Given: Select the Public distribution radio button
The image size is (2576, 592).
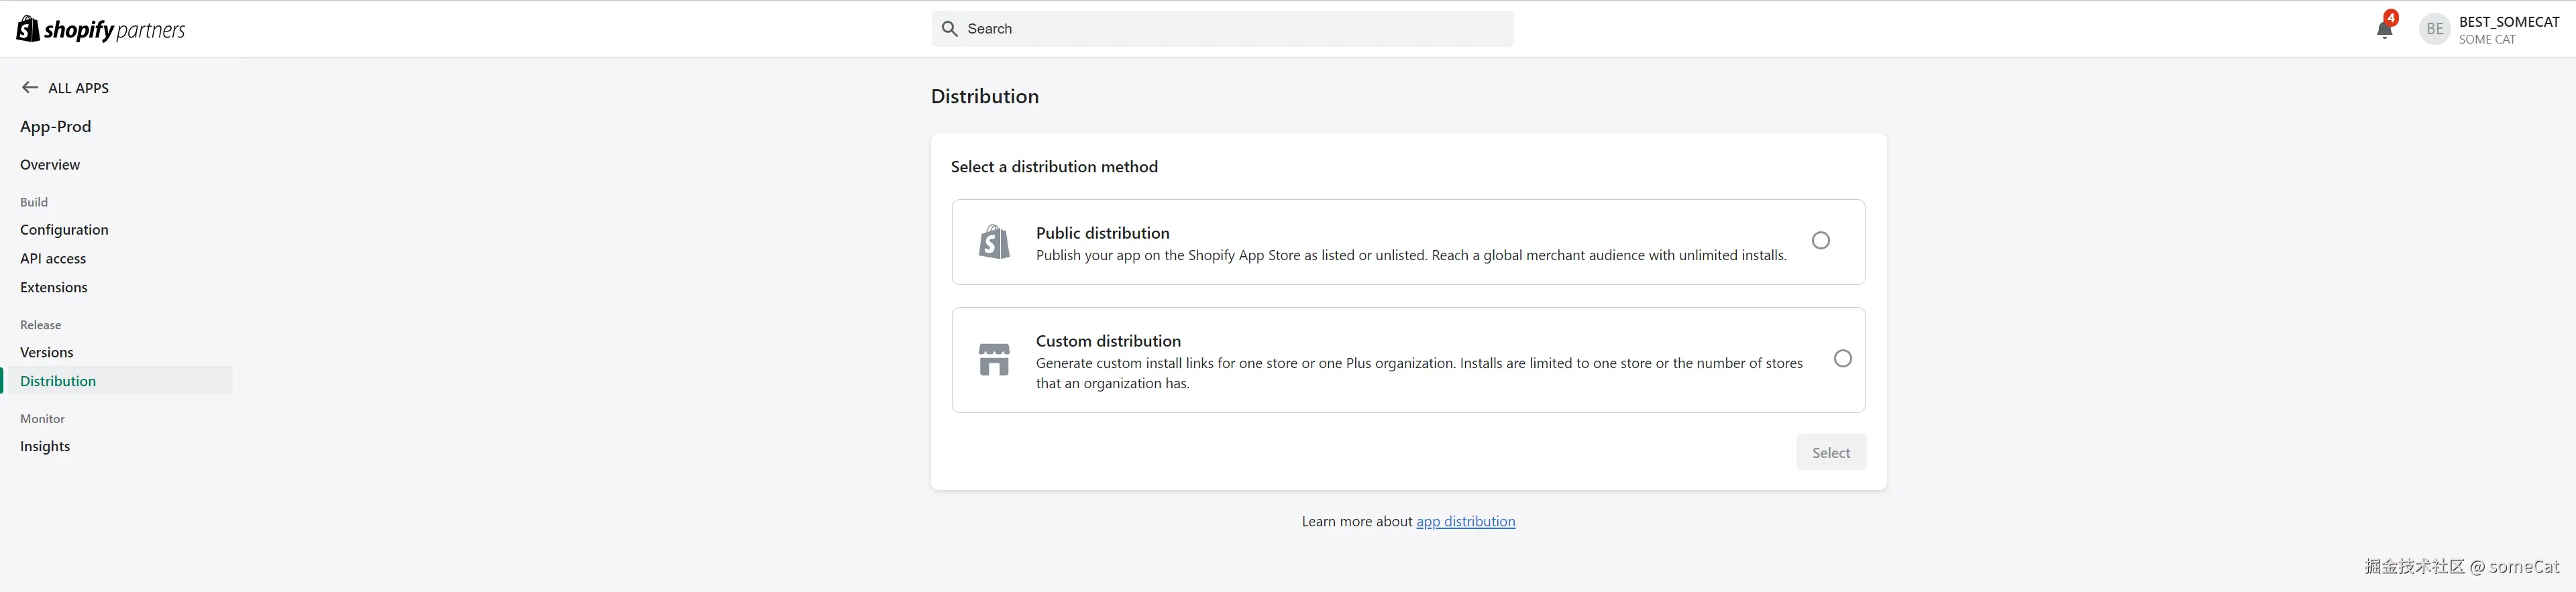Looking at the screenshot, I should 1821,241.
